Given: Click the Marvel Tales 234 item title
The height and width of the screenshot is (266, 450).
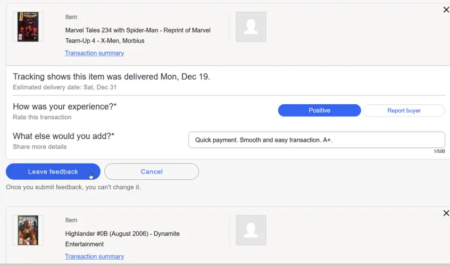Looking at the screenshot, I should coord(137,35).
